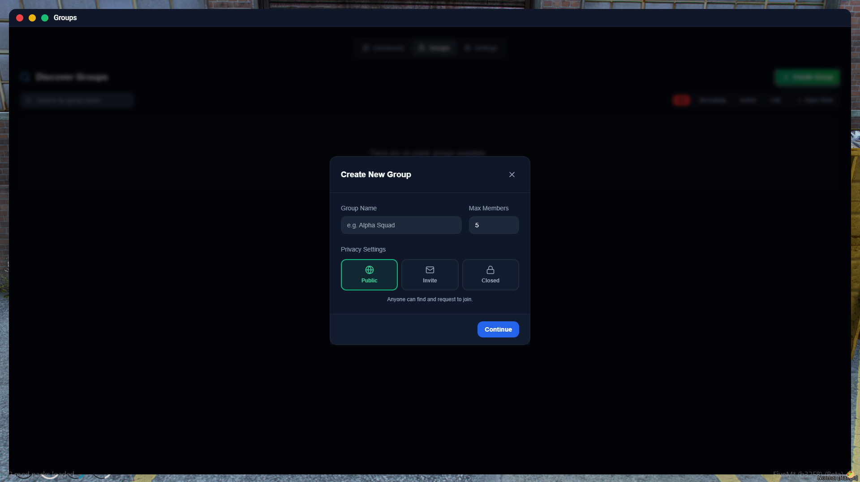Select the Public privacy option
The width and height of the screenshot is (860, 482).
[369, 275]
